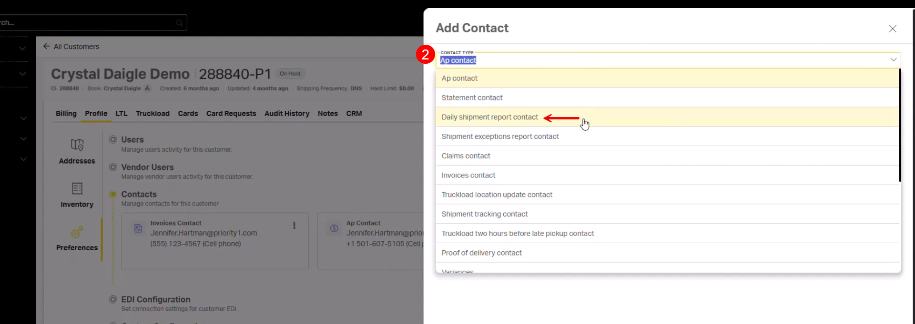Screen dimensions: 915x324
Task: Click the search magnifier icon
Action: point(179,23)
